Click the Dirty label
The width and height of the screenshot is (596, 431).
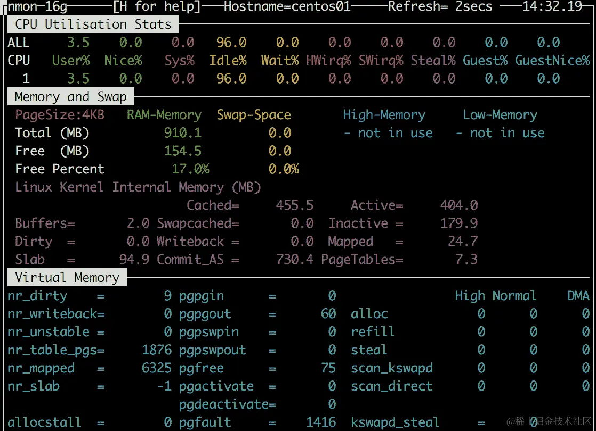pos(34,241)
